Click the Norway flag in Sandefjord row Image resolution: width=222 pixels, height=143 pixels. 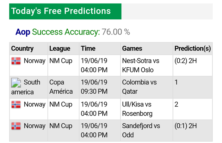pyautogui.click(x=16, y=126)
